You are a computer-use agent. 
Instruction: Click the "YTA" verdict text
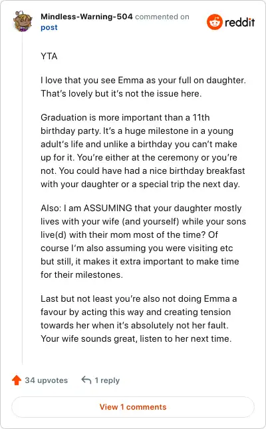pyautogui.click(x=49, y=57)
